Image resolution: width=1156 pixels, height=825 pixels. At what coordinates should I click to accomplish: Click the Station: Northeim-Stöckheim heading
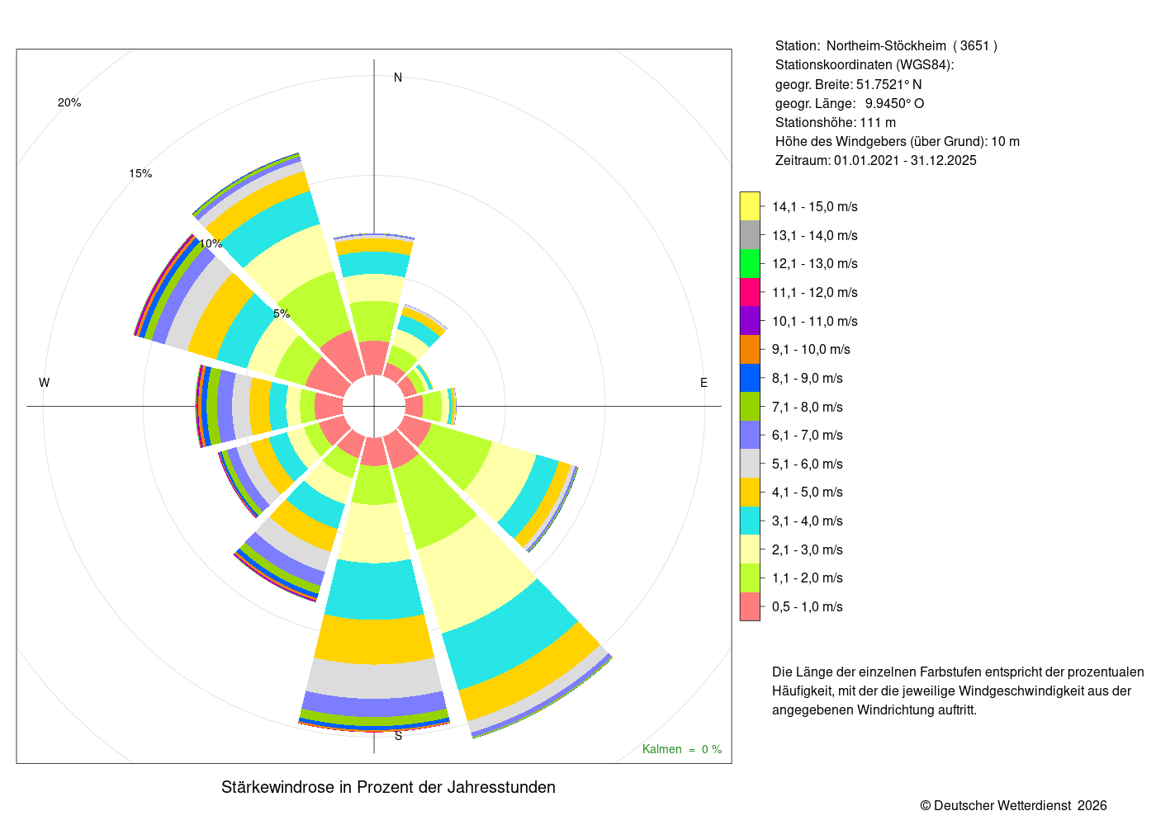point(886,46)
